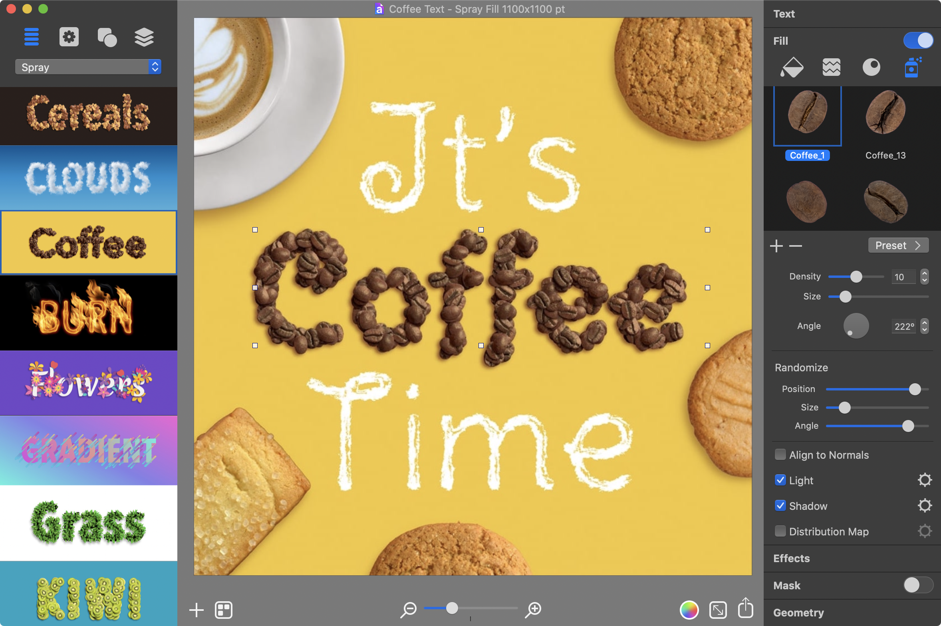Click the Angle 222° value field
This screenshot has height=626, width=941.
904,326
